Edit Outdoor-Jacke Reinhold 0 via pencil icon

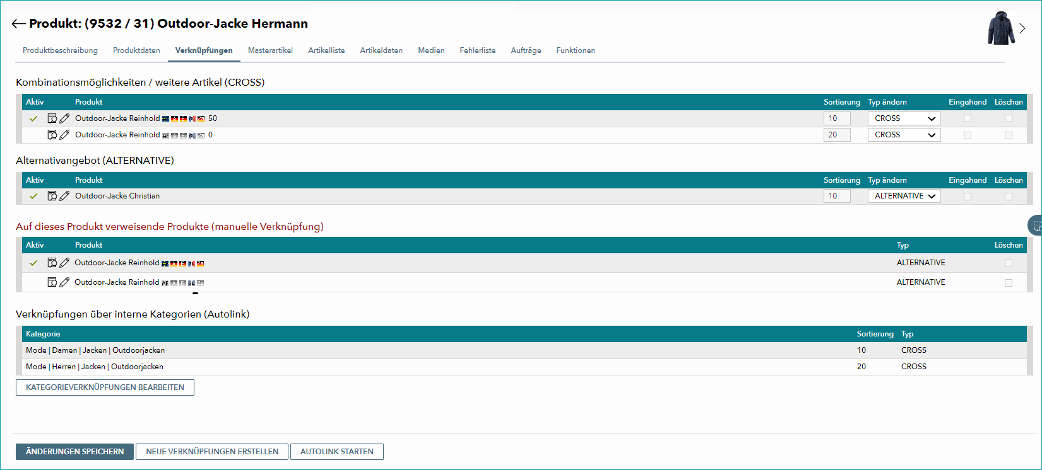tap(64, 135)
